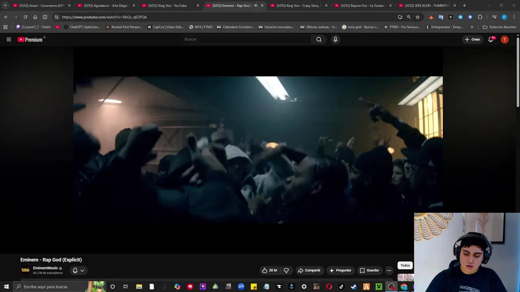Like the Rap God video
This screenshot has width=520, height=292.
pos(269,271)
